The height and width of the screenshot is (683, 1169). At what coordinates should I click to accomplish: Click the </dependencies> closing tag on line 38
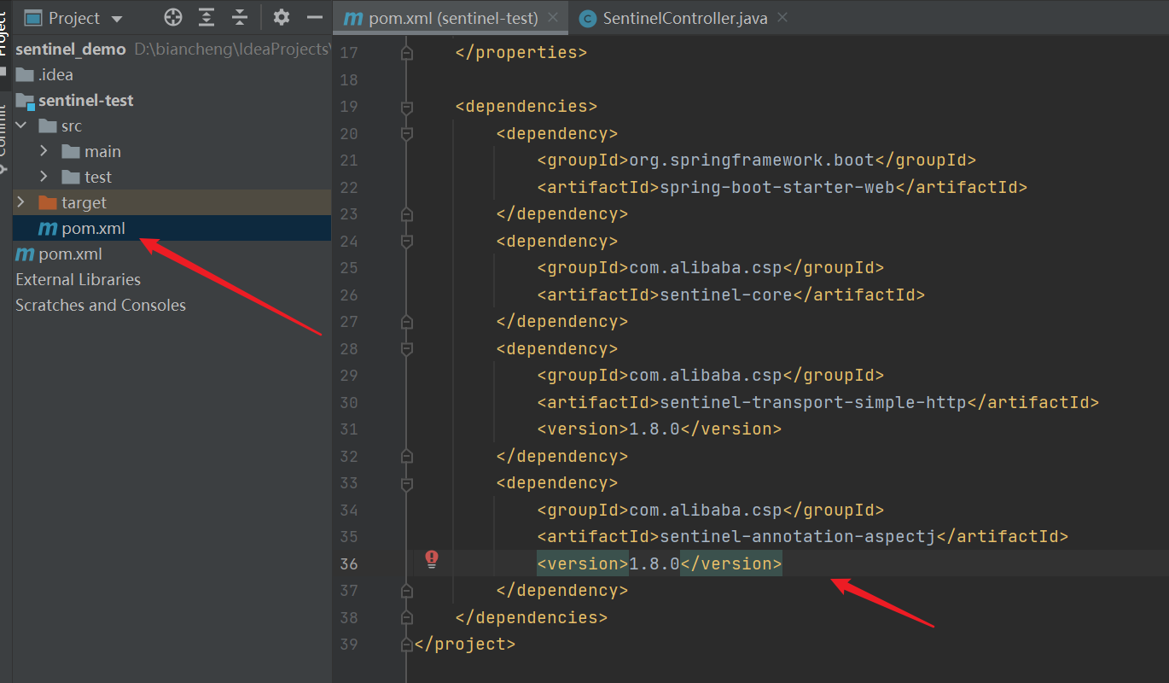coord(532,617)
